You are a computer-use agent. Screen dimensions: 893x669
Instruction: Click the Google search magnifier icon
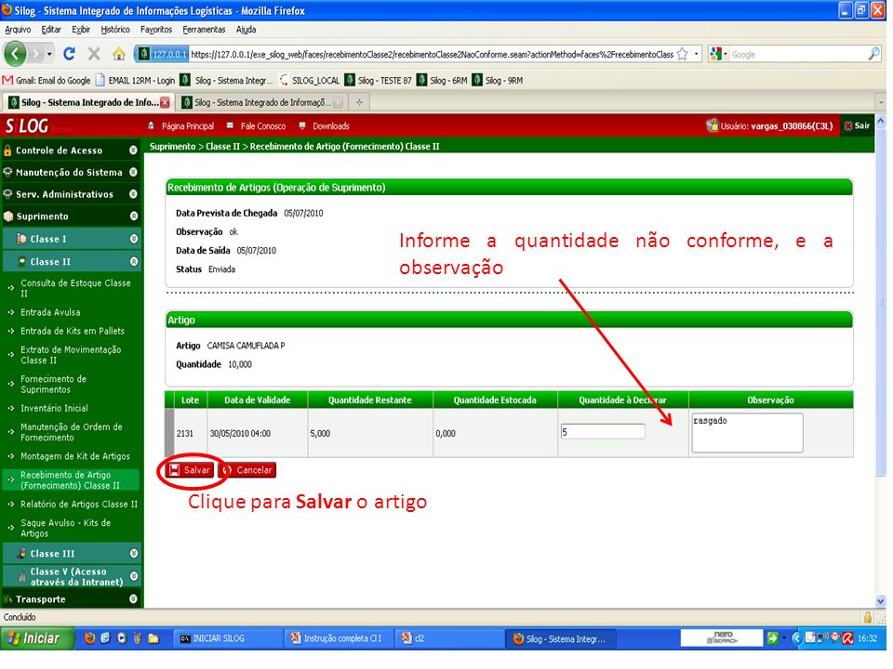point(873,54)
